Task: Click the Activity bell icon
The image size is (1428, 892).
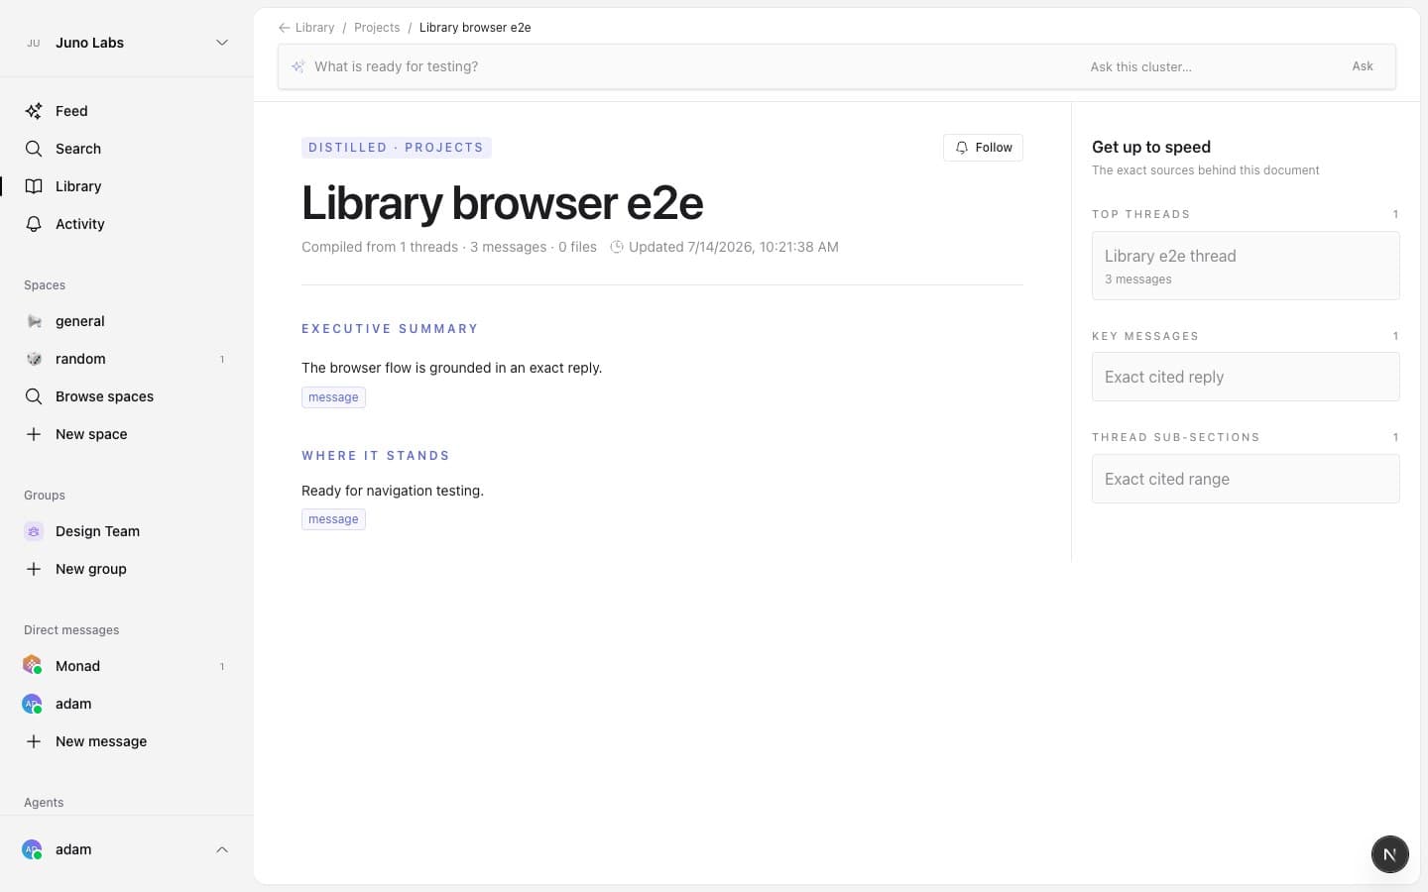Action: click(34, 224)
